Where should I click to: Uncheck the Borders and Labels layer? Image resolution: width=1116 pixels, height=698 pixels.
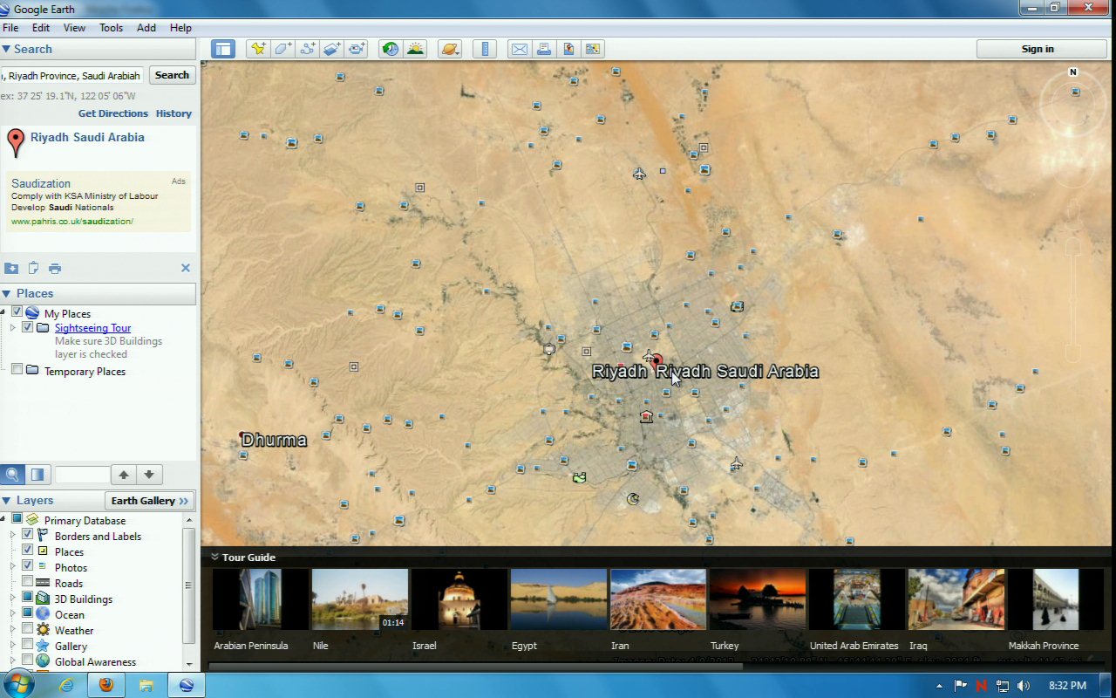click(x=28, y=536)
